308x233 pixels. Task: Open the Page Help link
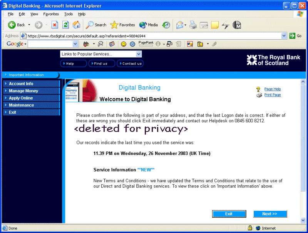tap(273, 89)
